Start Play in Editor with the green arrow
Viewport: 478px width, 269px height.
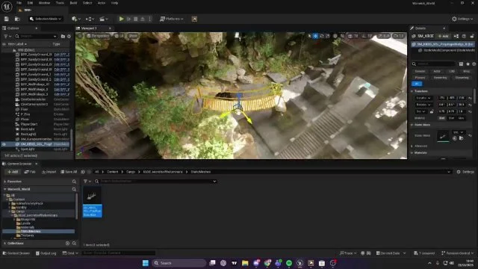click(121, 19)
